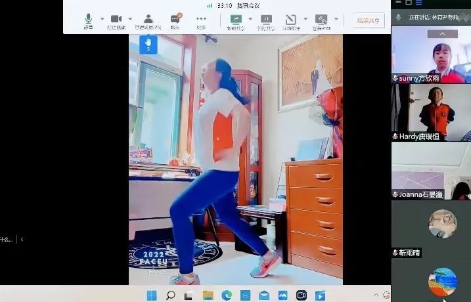Screen dimensions: 471x302
Task: Open the More options menu
Action: click(201, 20)
